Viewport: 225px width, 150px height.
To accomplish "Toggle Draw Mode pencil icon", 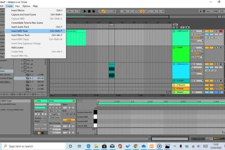I will pyautogui.click(x=201, y=11).
